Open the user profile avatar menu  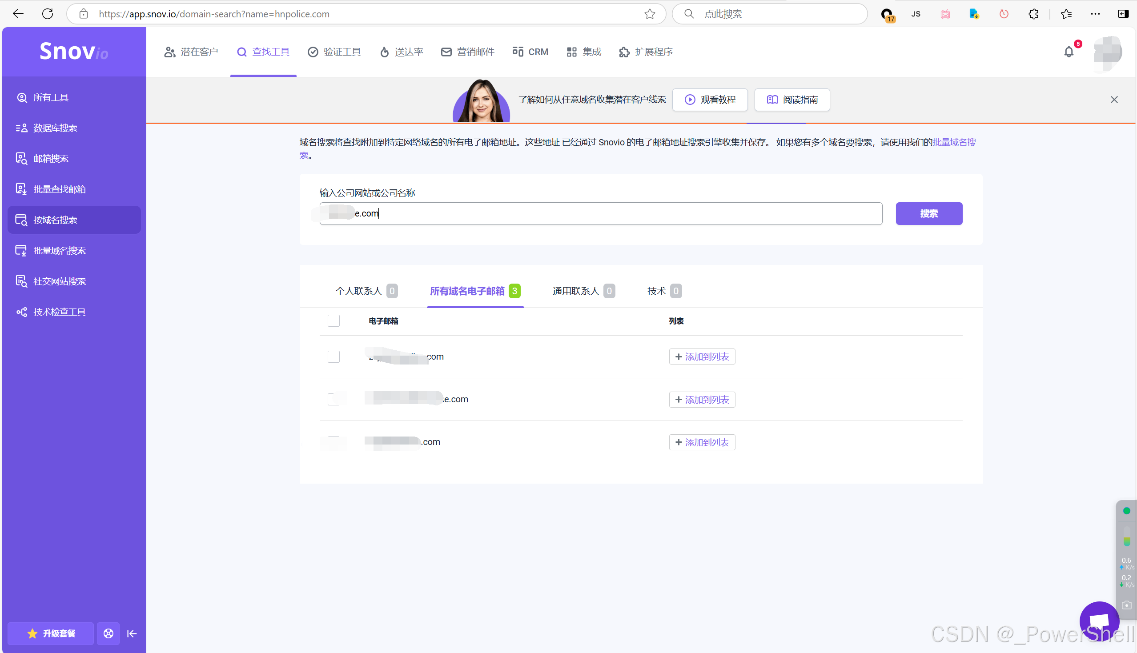point(1107,52)
